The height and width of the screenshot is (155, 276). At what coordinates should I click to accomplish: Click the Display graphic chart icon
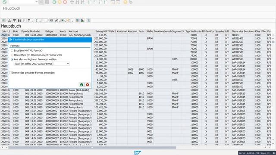[x=82, y=21]
